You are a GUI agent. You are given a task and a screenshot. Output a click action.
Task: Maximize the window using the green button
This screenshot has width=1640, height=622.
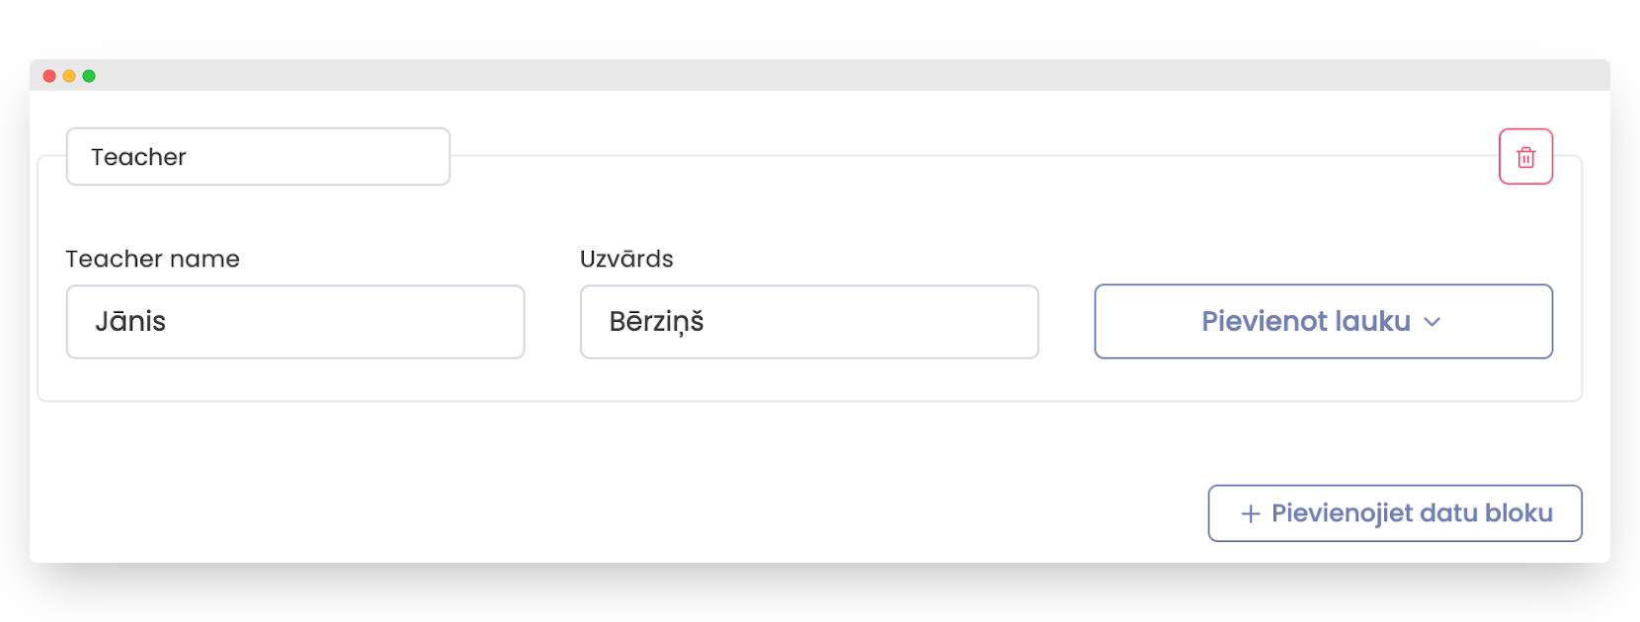point(89,76)
